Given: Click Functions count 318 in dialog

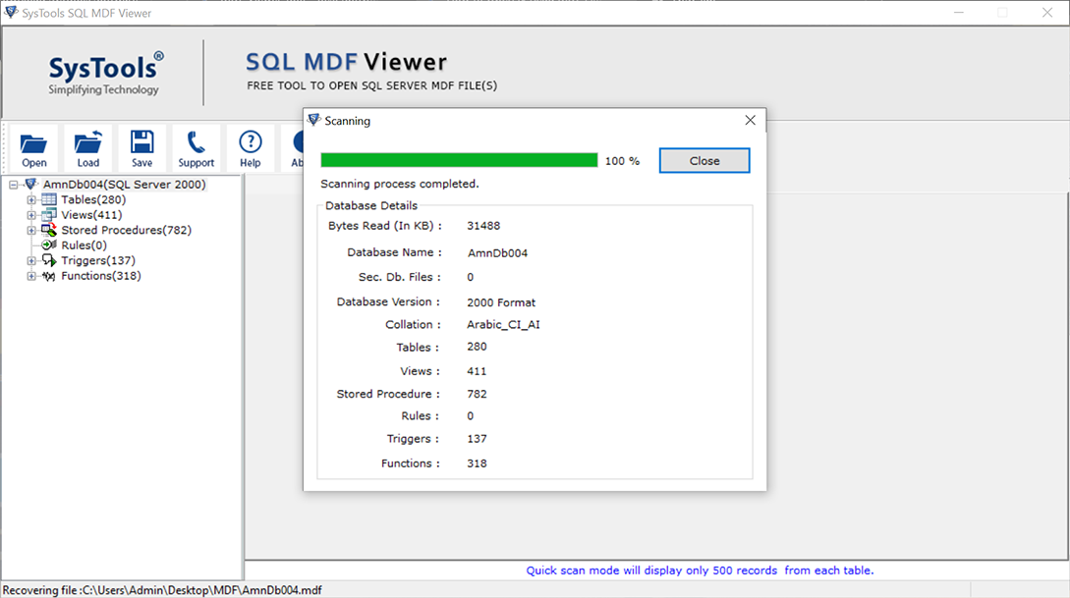Looking at the screenshot, I should (x=477, y=463).
